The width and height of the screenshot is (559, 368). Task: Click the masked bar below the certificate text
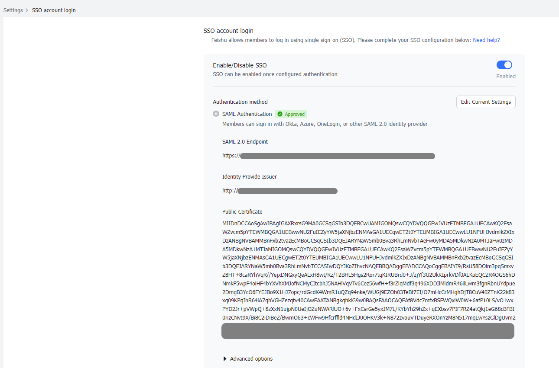[x=367, y=331]
